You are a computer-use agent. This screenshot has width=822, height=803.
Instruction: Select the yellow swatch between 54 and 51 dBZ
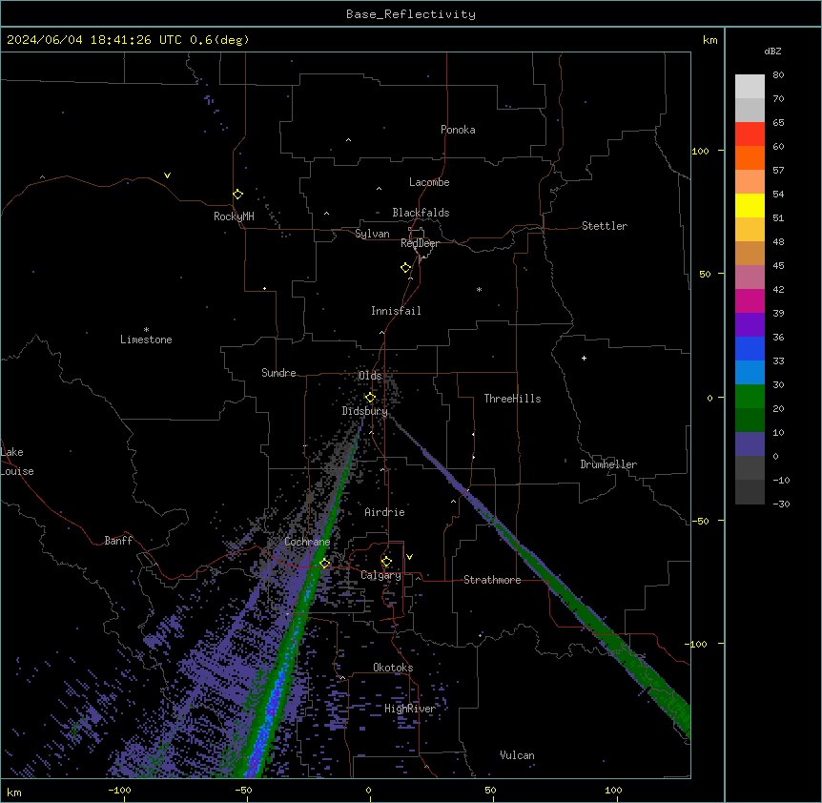click(750, 205)
